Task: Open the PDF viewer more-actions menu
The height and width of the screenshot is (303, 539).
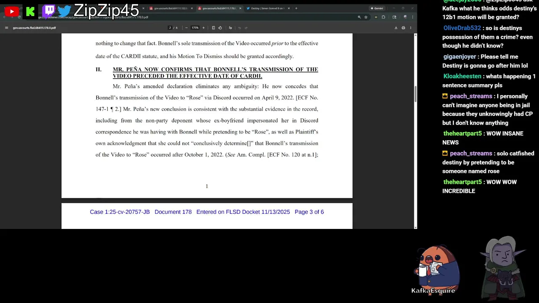Action: click(410, 28)
